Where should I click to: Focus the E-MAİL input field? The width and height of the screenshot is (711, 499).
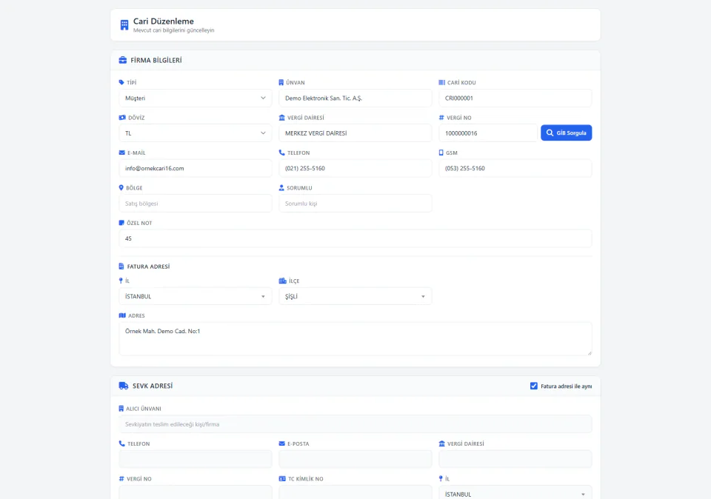[x=196, y=168]
